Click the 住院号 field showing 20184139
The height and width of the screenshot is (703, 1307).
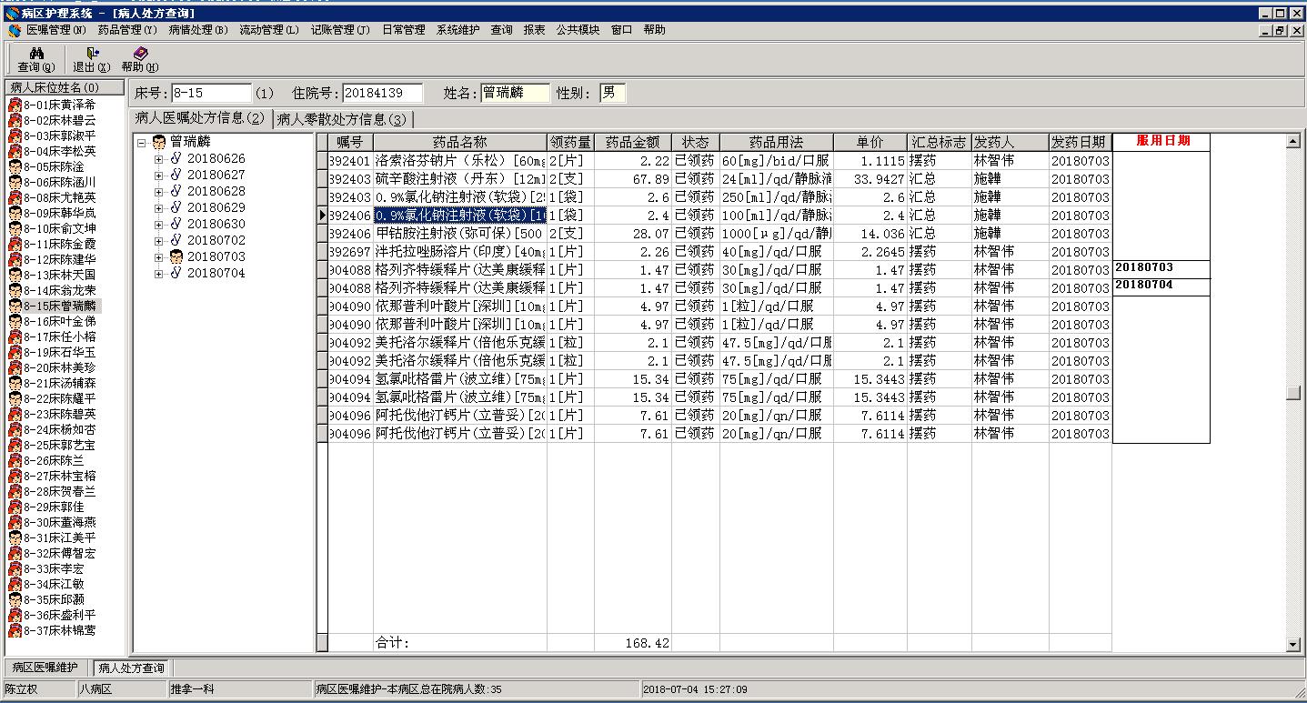pyautogui.click(x=383, y=93)
